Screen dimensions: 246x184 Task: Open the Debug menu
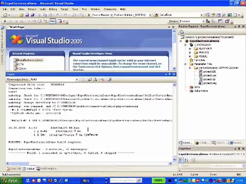click(x=53, y=9)
